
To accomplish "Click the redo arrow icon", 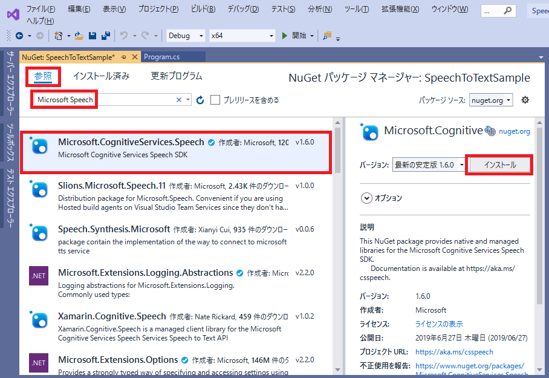I will click(145, 36).
